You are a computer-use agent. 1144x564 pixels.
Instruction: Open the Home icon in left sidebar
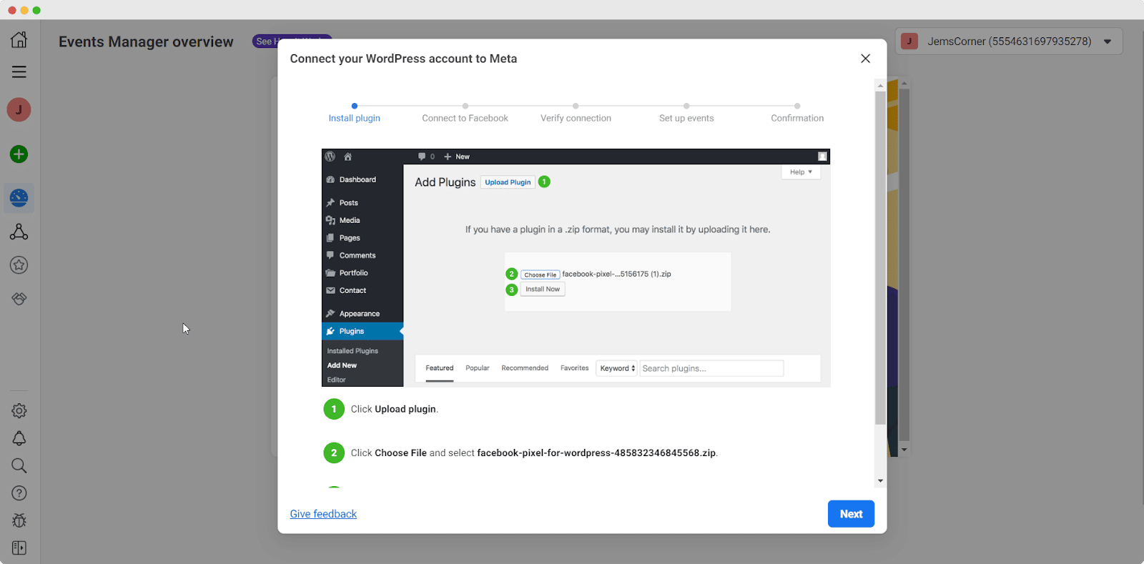tap(19, 39)
